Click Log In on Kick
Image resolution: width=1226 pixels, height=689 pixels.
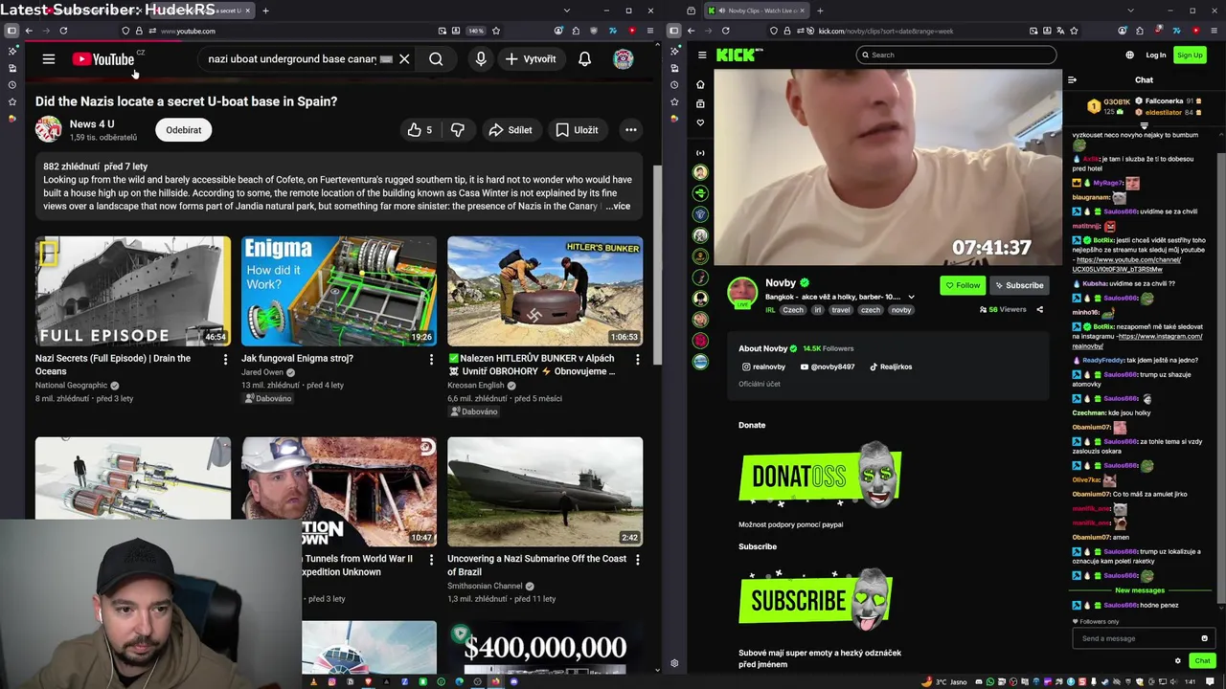1156,55
